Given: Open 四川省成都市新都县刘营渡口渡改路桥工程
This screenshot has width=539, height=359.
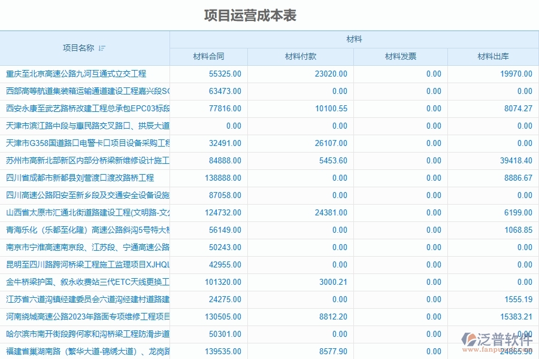Looking at the screenshot, I should [x=81, y=178].
